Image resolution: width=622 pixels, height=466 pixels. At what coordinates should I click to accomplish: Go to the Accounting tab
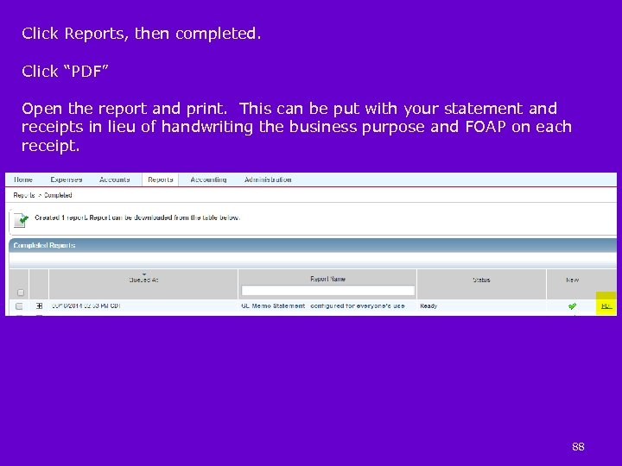click(x=208, y=179)
